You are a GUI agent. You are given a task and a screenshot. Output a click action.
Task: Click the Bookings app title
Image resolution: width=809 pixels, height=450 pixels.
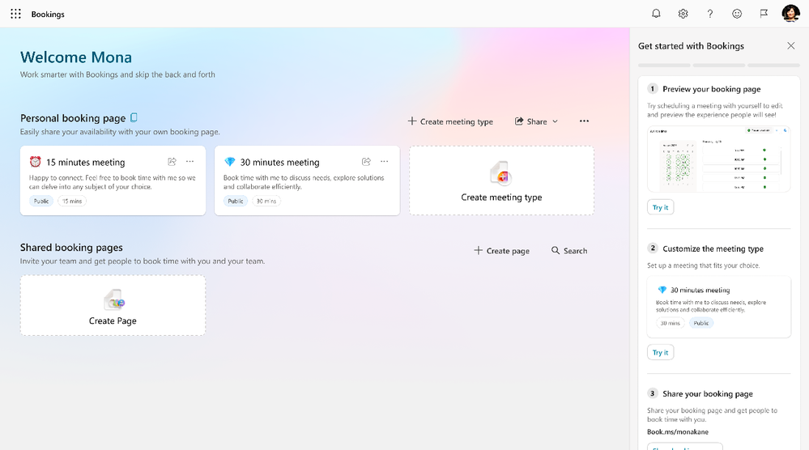coord(48,15)
